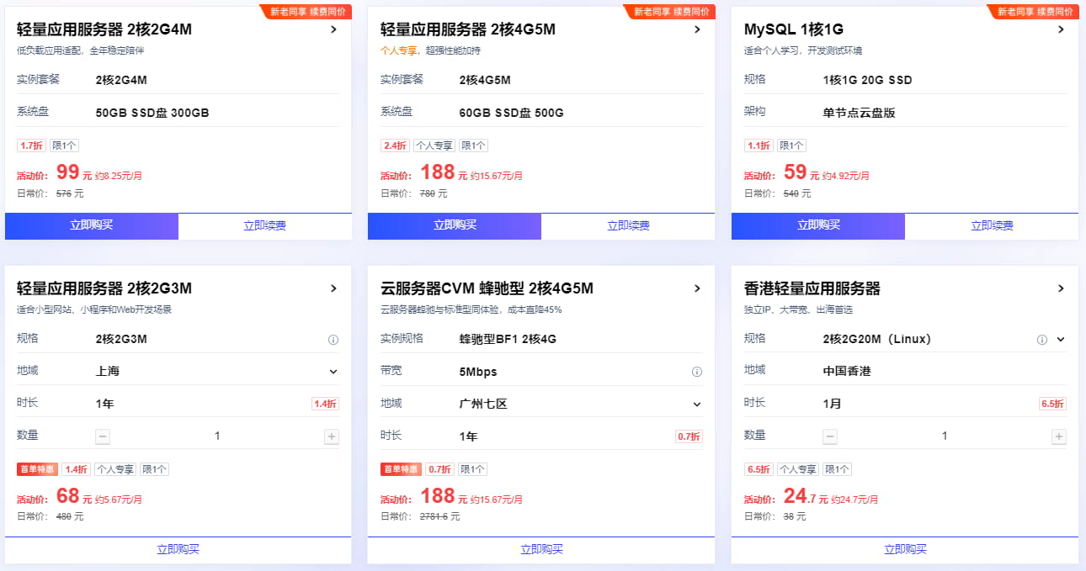Screen dimensions: 1086x571
Task: Click 立即续费 for 轻量应用服务器 2核4G5M
Action: click(x=628, y=225)
